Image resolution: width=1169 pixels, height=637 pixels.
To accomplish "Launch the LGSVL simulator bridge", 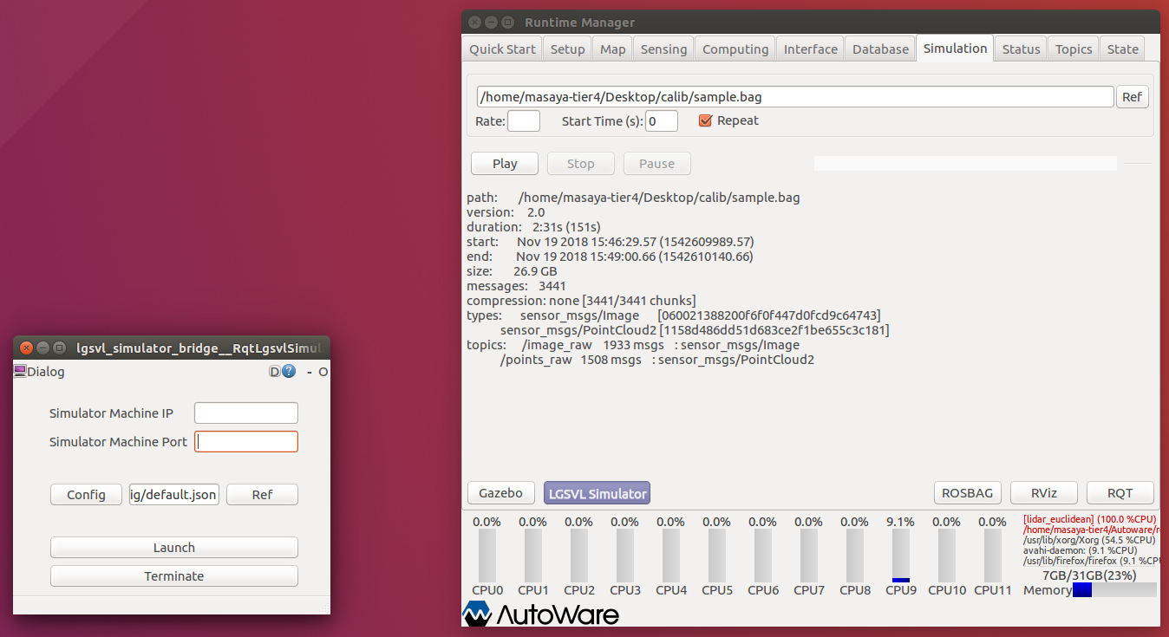I will (x=173, y=547).
